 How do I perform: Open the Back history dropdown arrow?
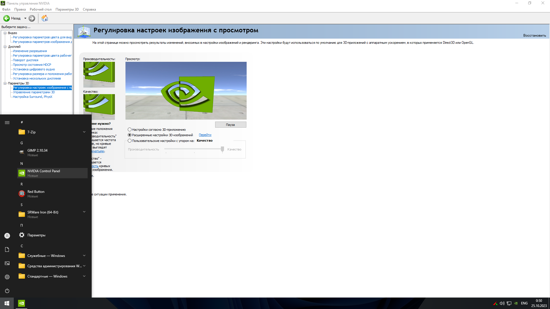(x=25, y=18)
